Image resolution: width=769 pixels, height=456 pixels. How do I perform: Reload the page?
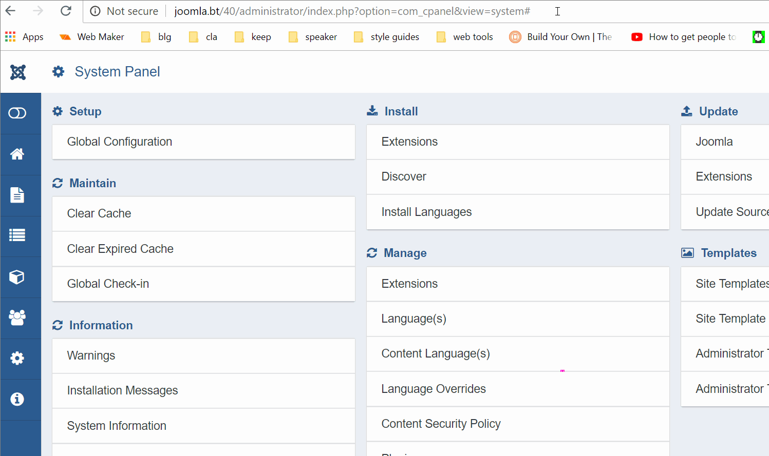[66, 11]
